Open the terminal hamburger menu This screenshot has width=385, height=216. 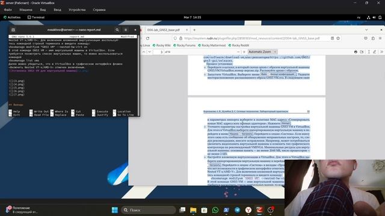[126, 30]
